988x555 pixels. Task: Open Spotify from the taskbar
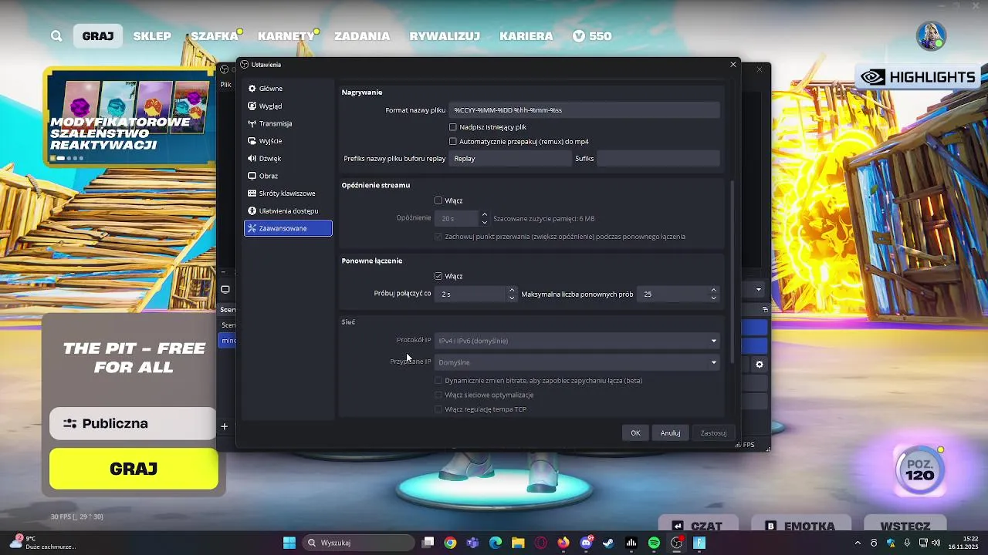(654, 543)
